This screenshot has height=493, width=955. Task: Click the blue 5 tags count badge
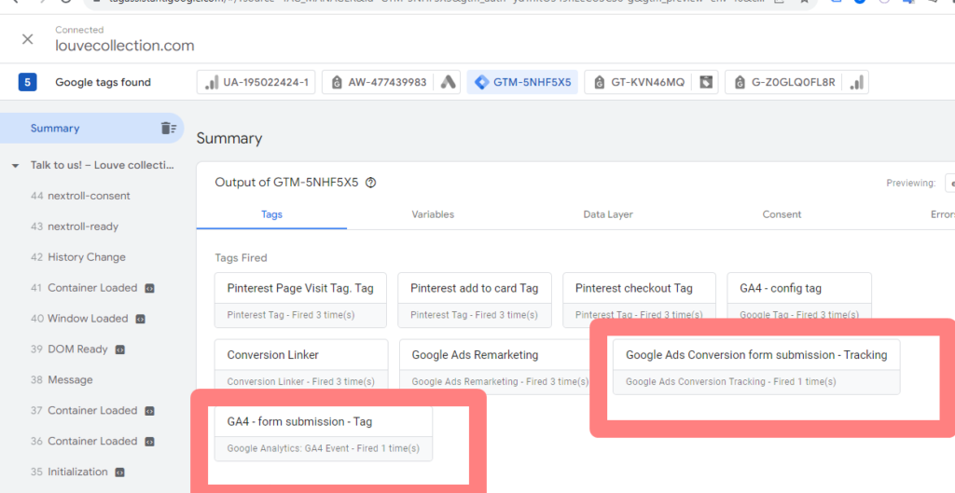[x=27, y=82]
